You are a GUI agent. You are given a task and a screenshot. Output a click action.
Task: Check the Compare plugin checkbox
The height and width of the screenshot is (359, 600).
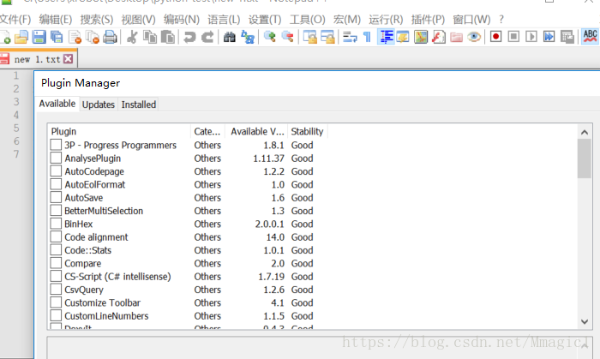[x=56, y=263]
